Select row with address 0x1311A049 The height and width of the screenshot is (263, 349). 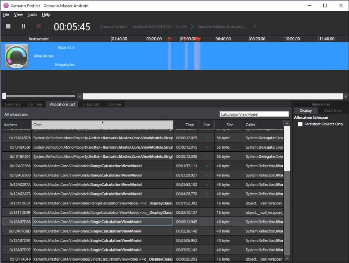pos(143,259)
